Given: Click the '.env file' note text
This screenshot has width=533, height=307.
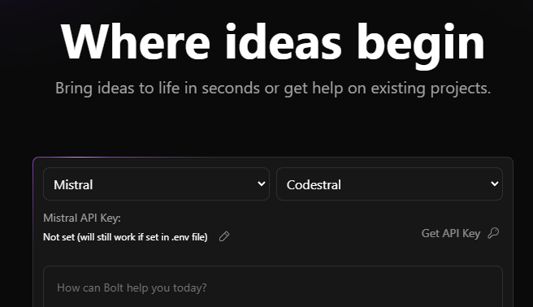Looking at the screenshot, I should tap(189, 237).
